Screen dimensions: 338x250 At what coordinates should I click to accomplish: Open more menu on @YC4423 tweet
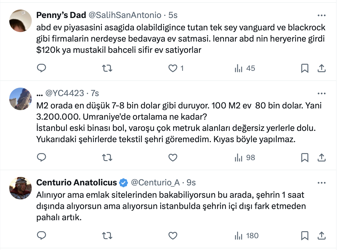[321, 93]
